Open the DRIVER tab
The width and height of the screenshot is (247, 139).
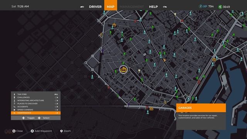(x=95, y=7)
